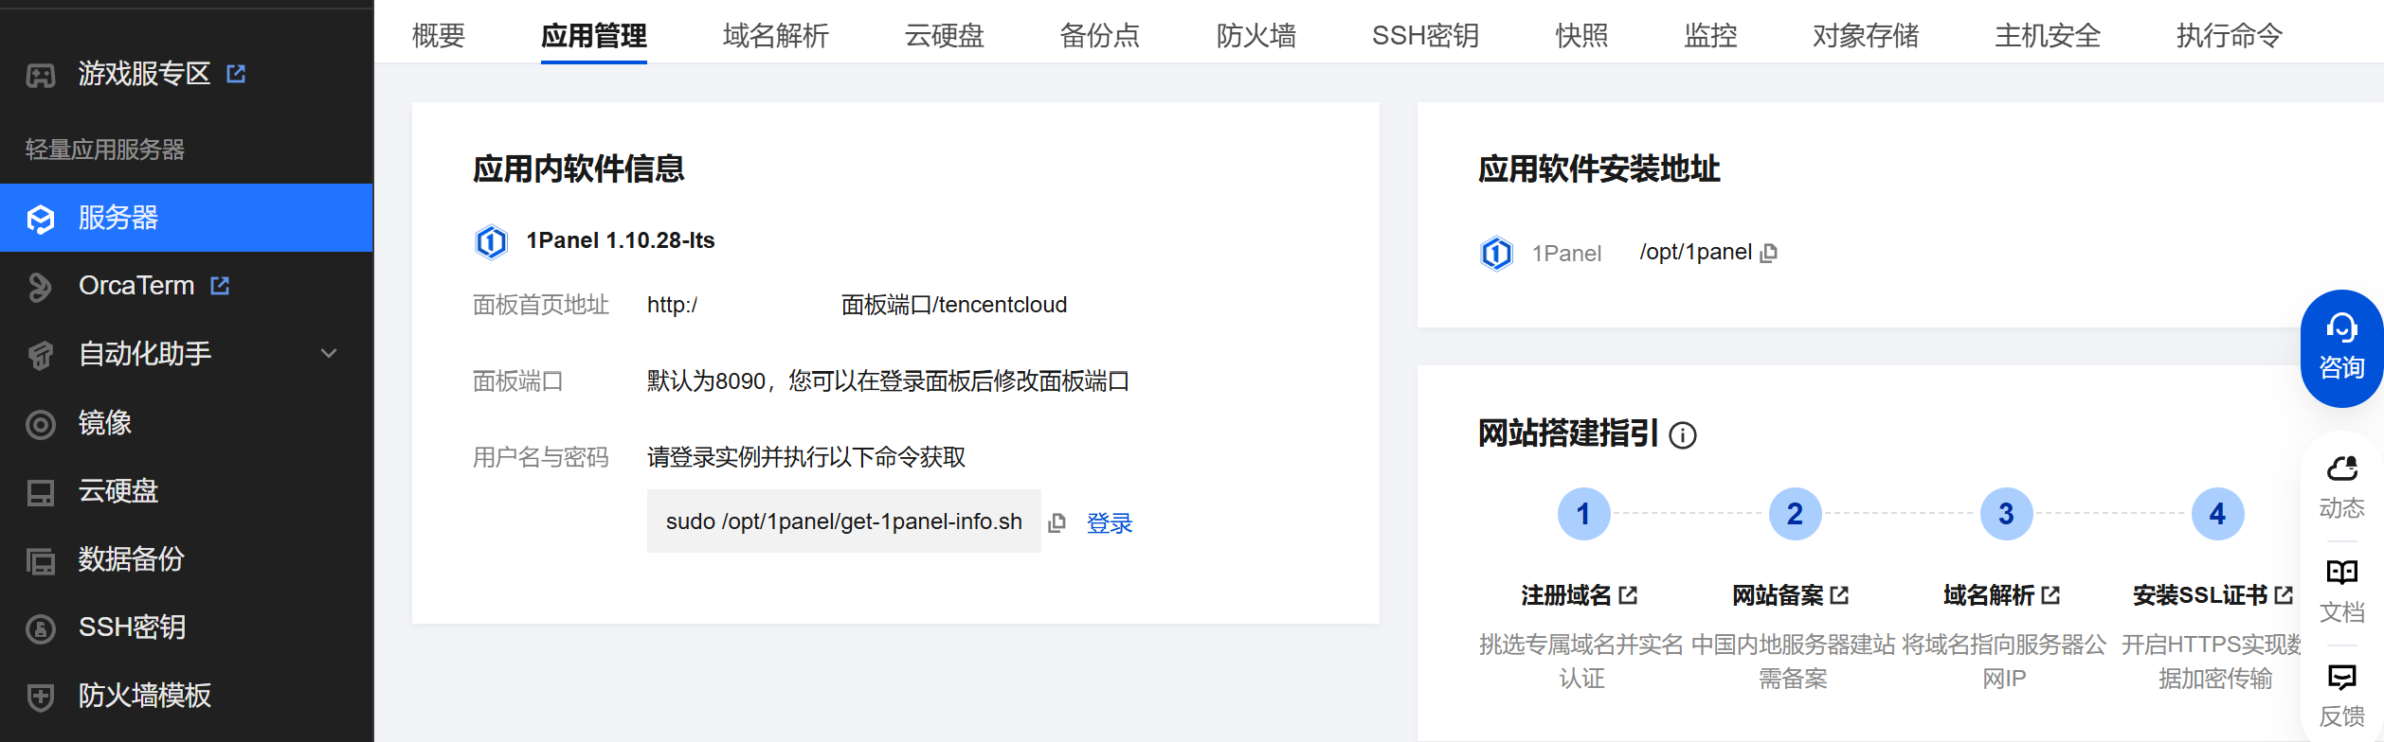Click the 云硬盘 sidebar disk icon
The width and height of the screenshot is (2384, 742).
(41, 492)
